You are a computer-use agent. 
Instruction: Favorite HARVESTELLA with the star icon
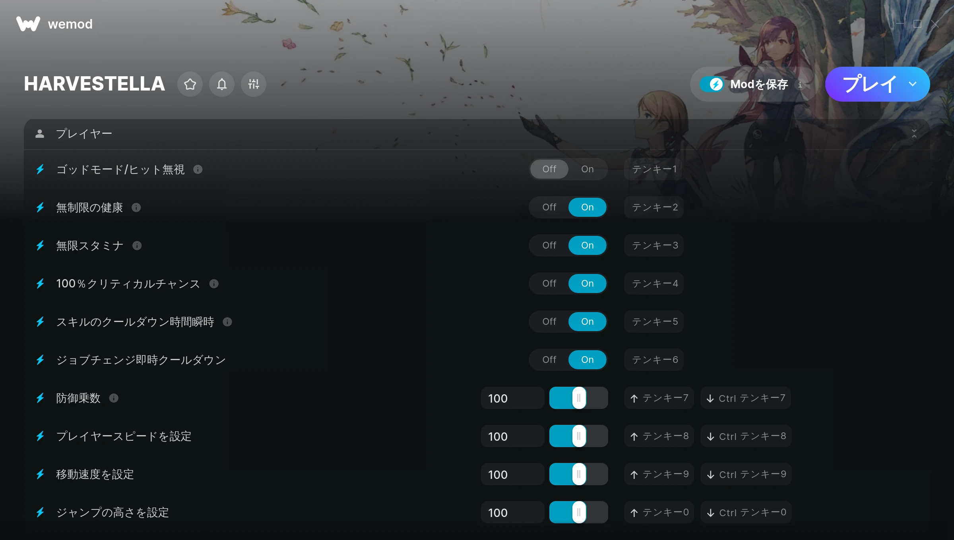click(190, 84)
